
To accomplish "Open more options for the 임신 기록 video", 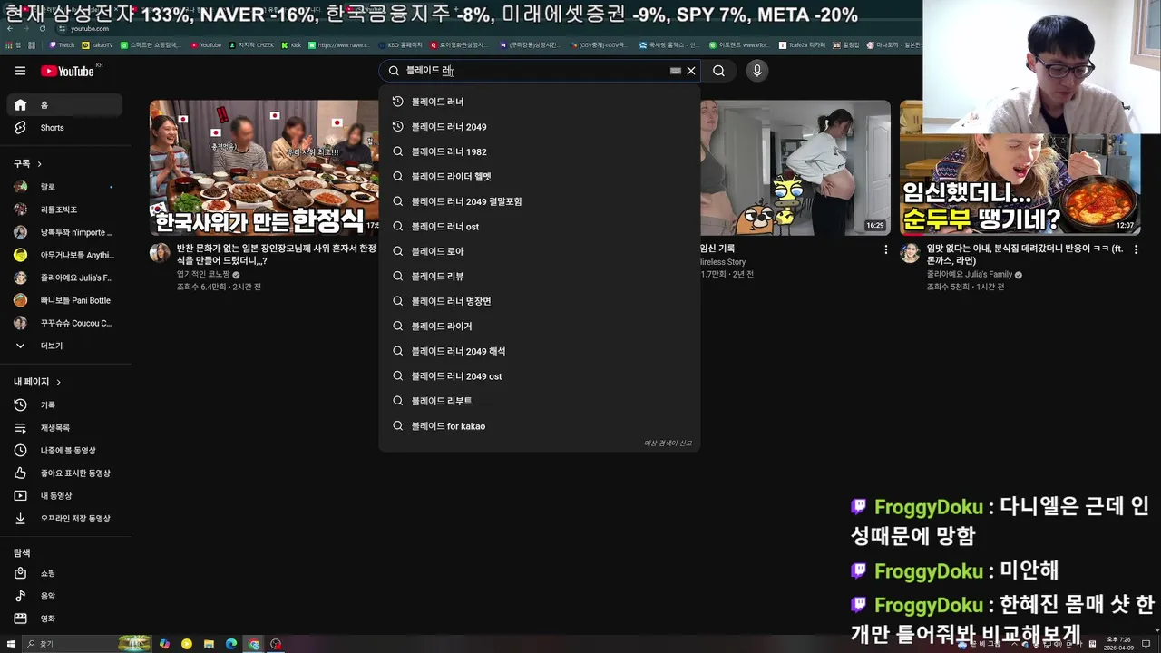I will point(886,249).
